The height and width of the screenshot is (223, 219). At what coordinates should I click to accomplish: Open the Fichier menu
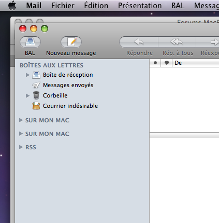pos(63,6)
